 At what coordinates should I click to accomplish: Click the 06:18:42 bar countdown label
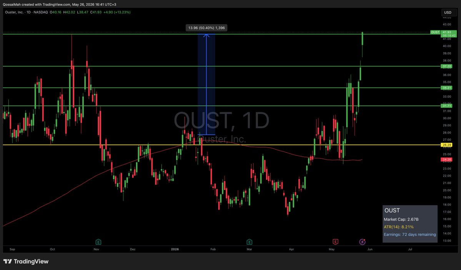449,35
